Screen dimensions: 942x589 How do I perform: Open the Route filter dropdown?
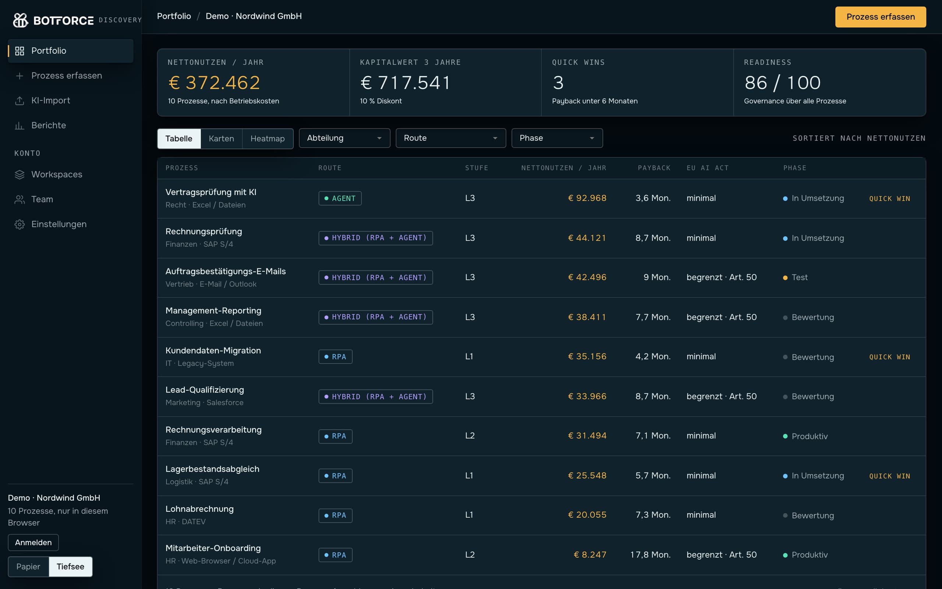coord(451,138)
